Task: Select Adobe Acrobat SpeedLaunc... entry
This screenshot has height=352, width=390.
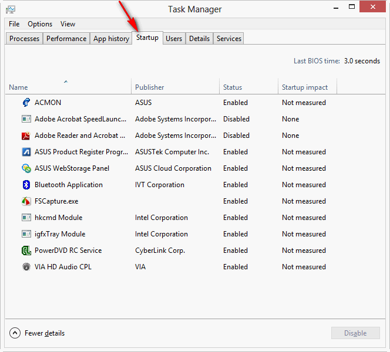Action: pos(80,119)
